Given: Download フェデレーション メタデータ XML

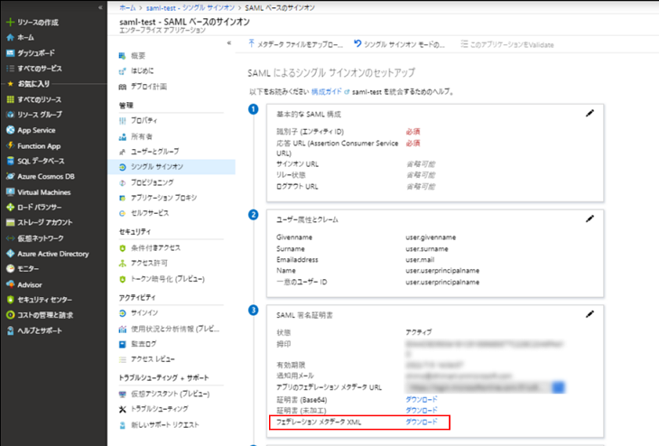Looking at the screenshot, I should click(421, 422).
